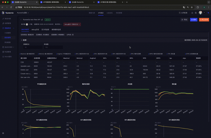Click the user avatar in the header
The width and height of the screenshot is (211, 138).
(x=200, y=13)
